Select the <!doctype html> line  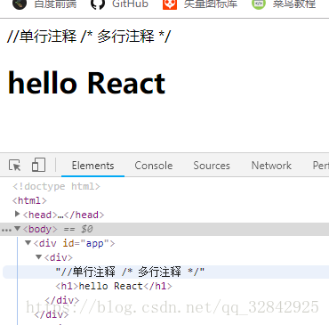point(56,186)
